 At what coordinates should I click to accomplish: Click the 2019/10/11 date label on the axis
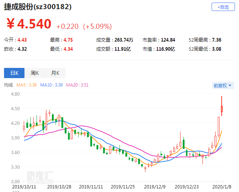tap(24, 187)
